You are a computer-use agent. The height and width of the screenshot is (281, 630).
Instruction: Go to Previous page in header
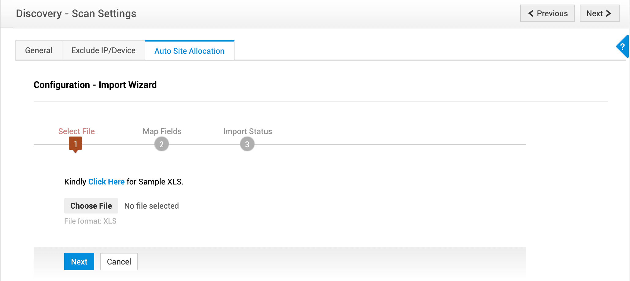pyautogui.click(x=547, y=13)
